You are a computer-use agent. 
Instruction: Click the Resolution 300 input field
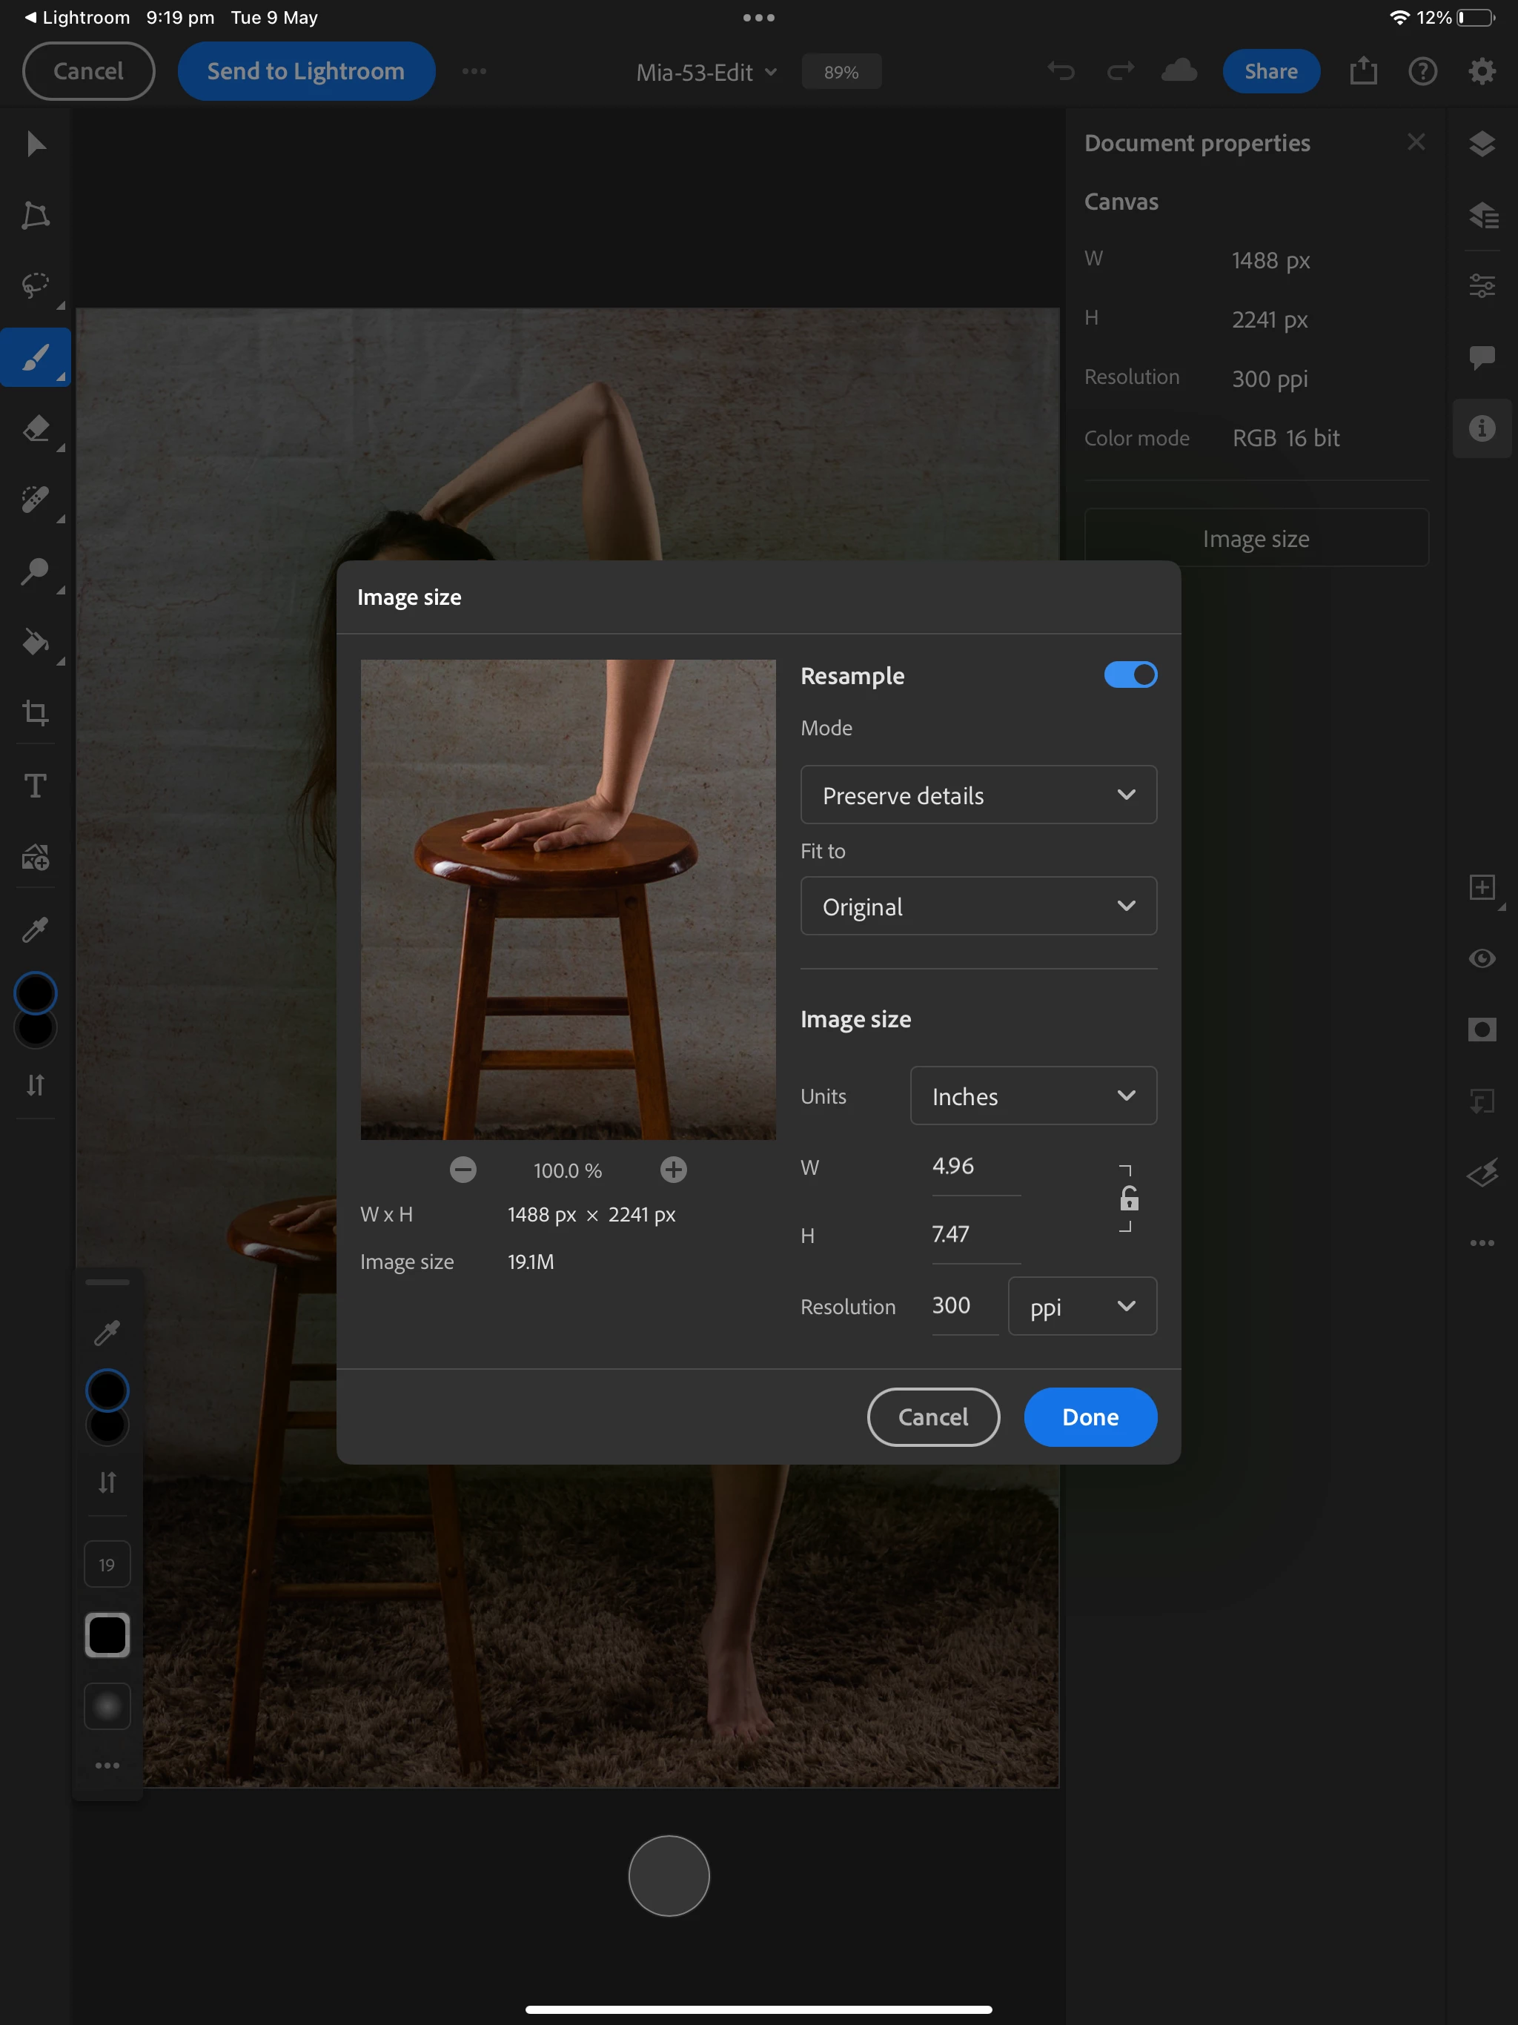(x=963, y=1305)
